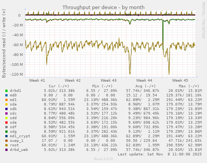207x163 pixels.
Task: Click the Bytes/second read/write axis title
Action: 4,43
